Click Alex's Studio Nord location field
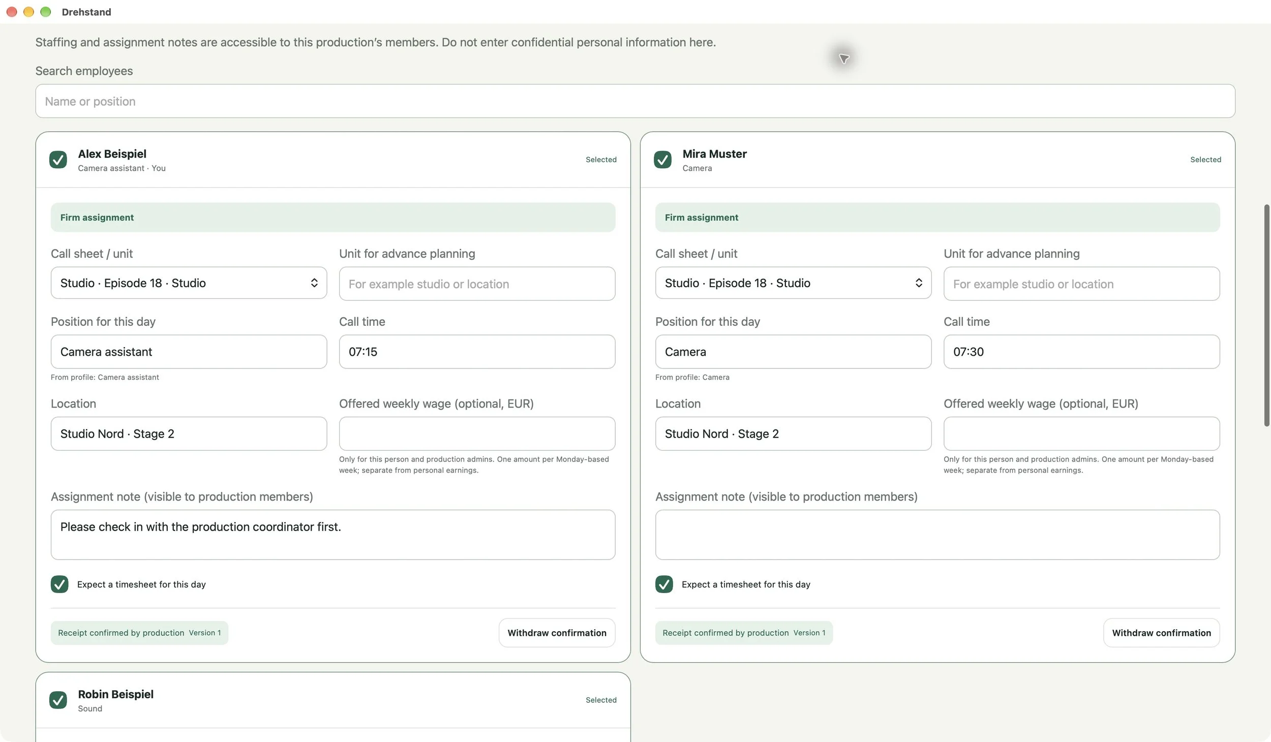 (x=189, y=434)
